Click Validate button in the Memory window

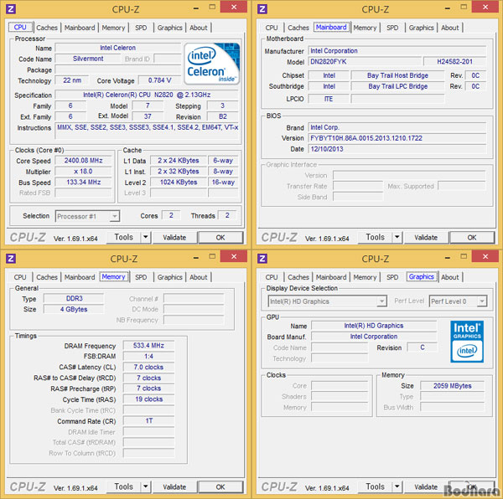(x=174, y=486)
